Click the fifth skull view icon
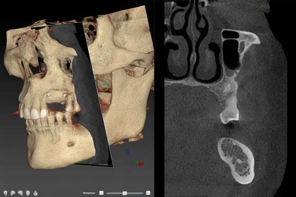296x197 pixels. coord(35,193)
